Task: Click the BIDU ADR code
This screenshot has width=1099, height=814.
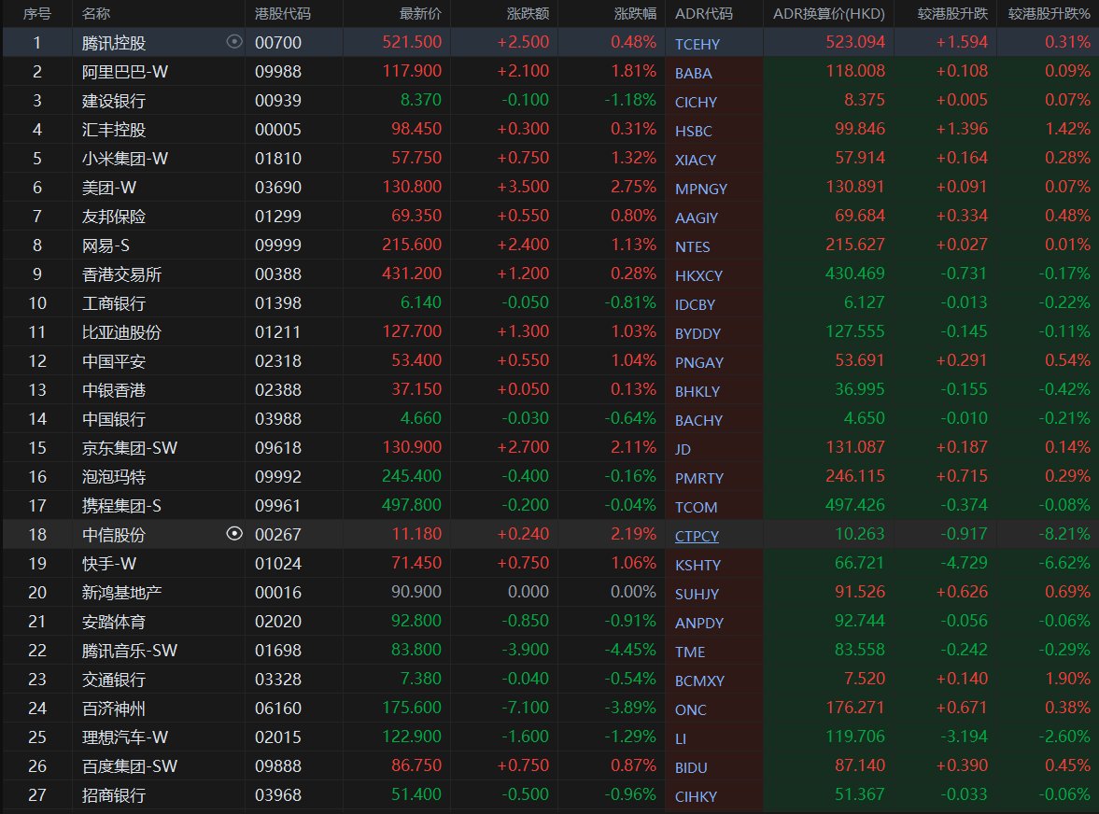Action: coord(692,767)
